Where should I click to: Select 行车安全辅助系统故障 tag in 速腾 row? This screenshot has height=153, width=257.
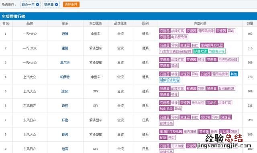pyautogui.click(x=176, y=51)
